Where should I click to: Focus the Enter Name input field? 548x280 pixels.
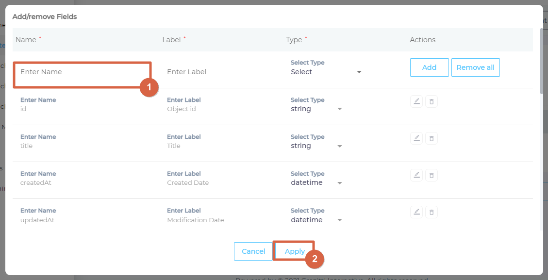pyautogui.click(x=83, y=72)
